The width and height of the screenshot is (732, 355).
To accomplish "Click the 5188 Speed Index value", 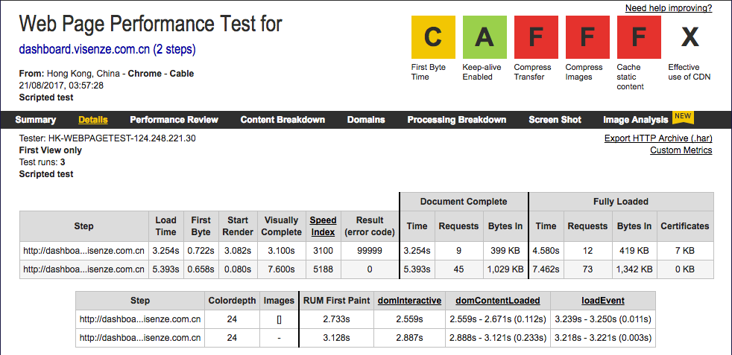I will coord(323,269).
